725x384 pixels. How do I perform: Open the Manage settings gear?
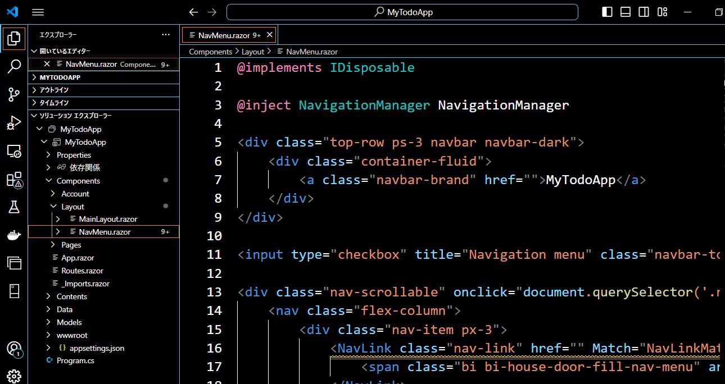point(14,376)
